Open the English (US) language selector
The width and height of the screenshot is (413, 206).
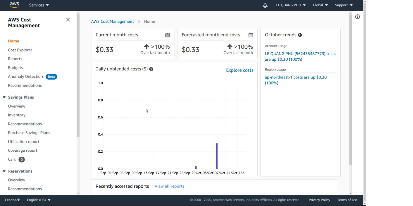pyautogui.click(x=39, y=200)
